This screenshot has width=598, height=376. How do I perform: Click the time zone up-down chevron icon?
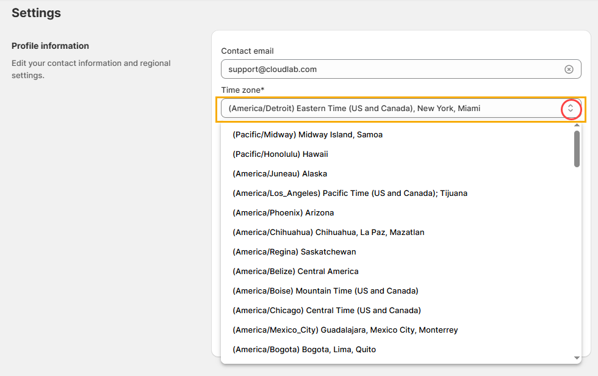click(571, 109)
